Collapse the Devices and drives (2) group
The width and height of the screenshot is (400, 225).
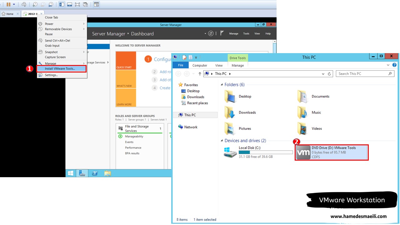click(x=222, y=141)
